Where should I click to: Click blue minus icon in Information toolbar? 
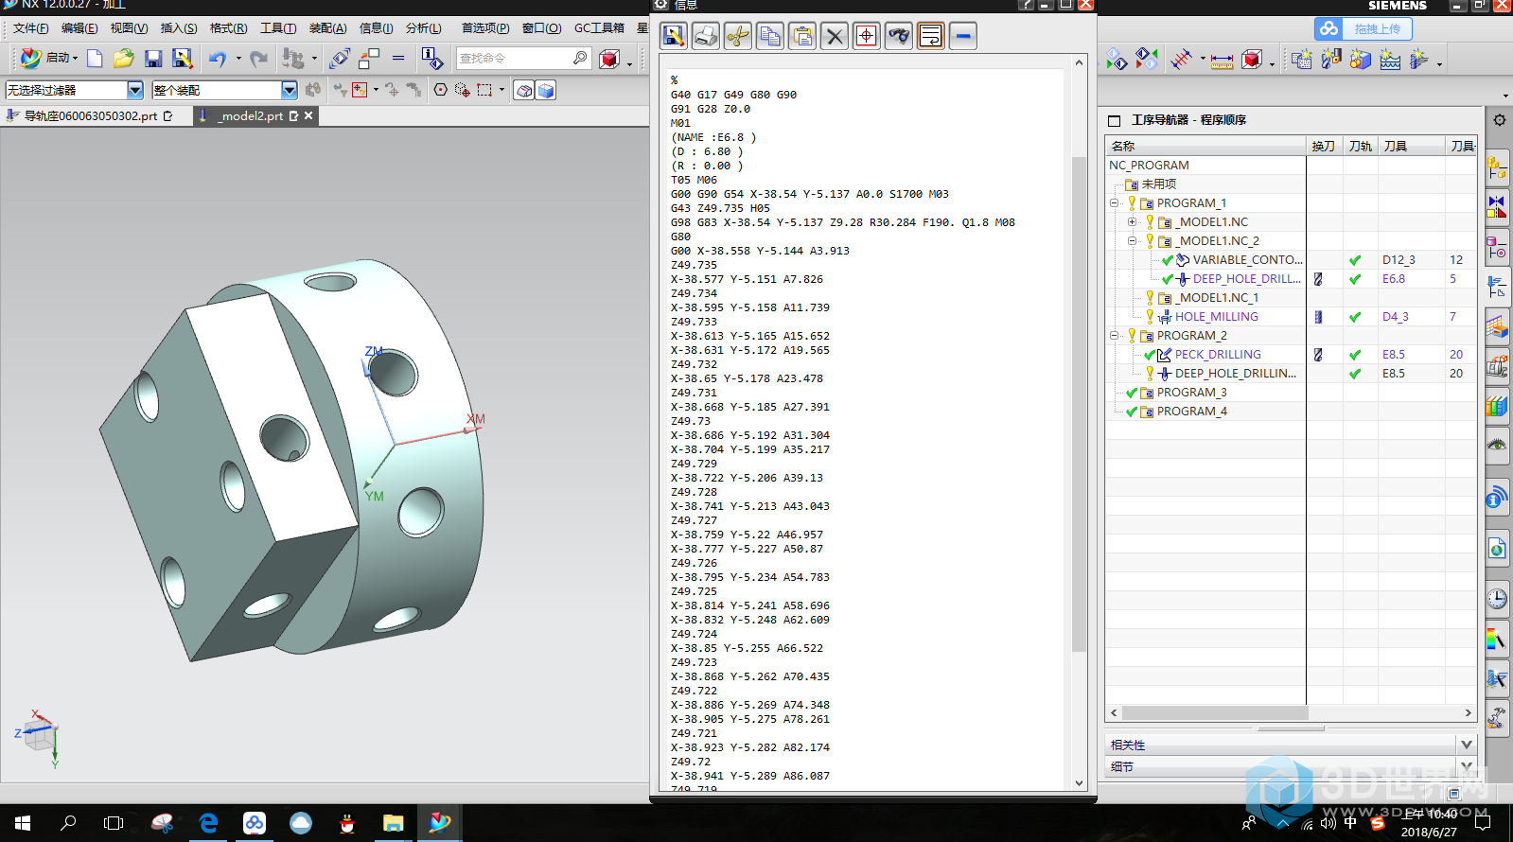click(963, 36)
